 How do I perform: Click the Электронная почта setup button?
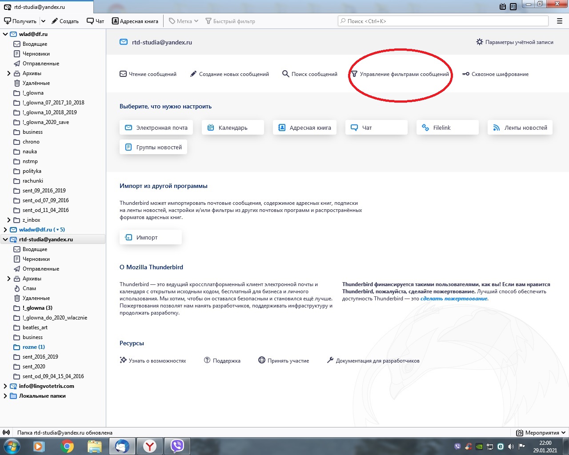point(156,128)
